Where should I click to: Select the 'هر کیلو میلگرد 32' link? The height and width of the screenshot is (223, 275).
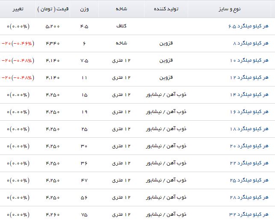(x=248, y=215)
